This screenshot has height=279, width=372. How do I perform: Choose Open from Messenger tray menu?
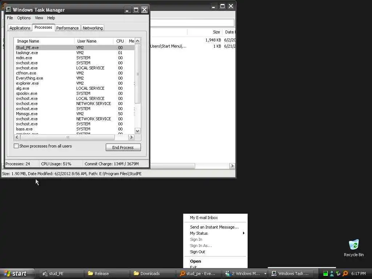point(215,261)
